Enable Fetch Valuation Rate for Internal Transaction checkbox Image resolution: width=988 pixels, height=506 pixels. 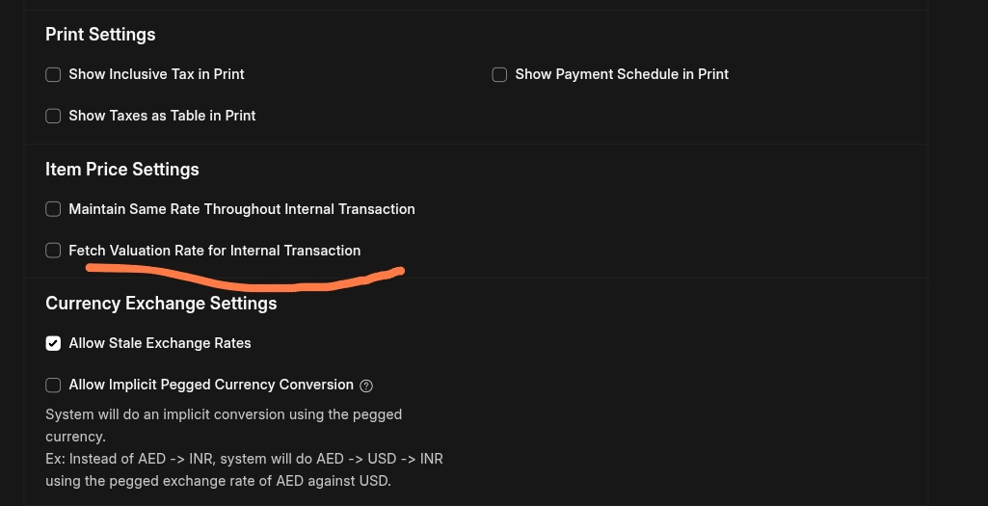tap(54, 251)
